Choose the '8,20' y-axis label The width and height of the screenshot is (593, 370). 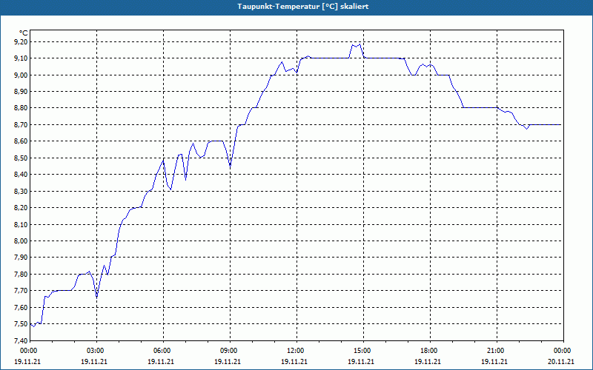21,208
